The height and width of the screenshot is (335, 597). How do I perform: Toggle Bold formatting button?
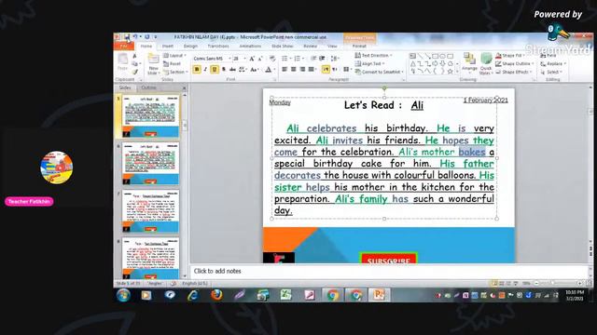[x=197, y=70]
